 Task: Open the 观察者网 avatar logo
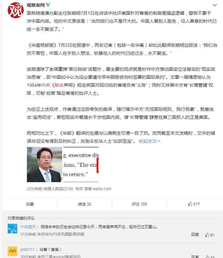pyautogui.click(x=16, y=10)
